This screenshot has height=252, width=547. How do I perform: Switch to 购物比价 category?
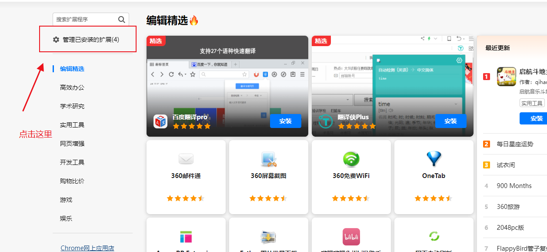click(72, 181)
